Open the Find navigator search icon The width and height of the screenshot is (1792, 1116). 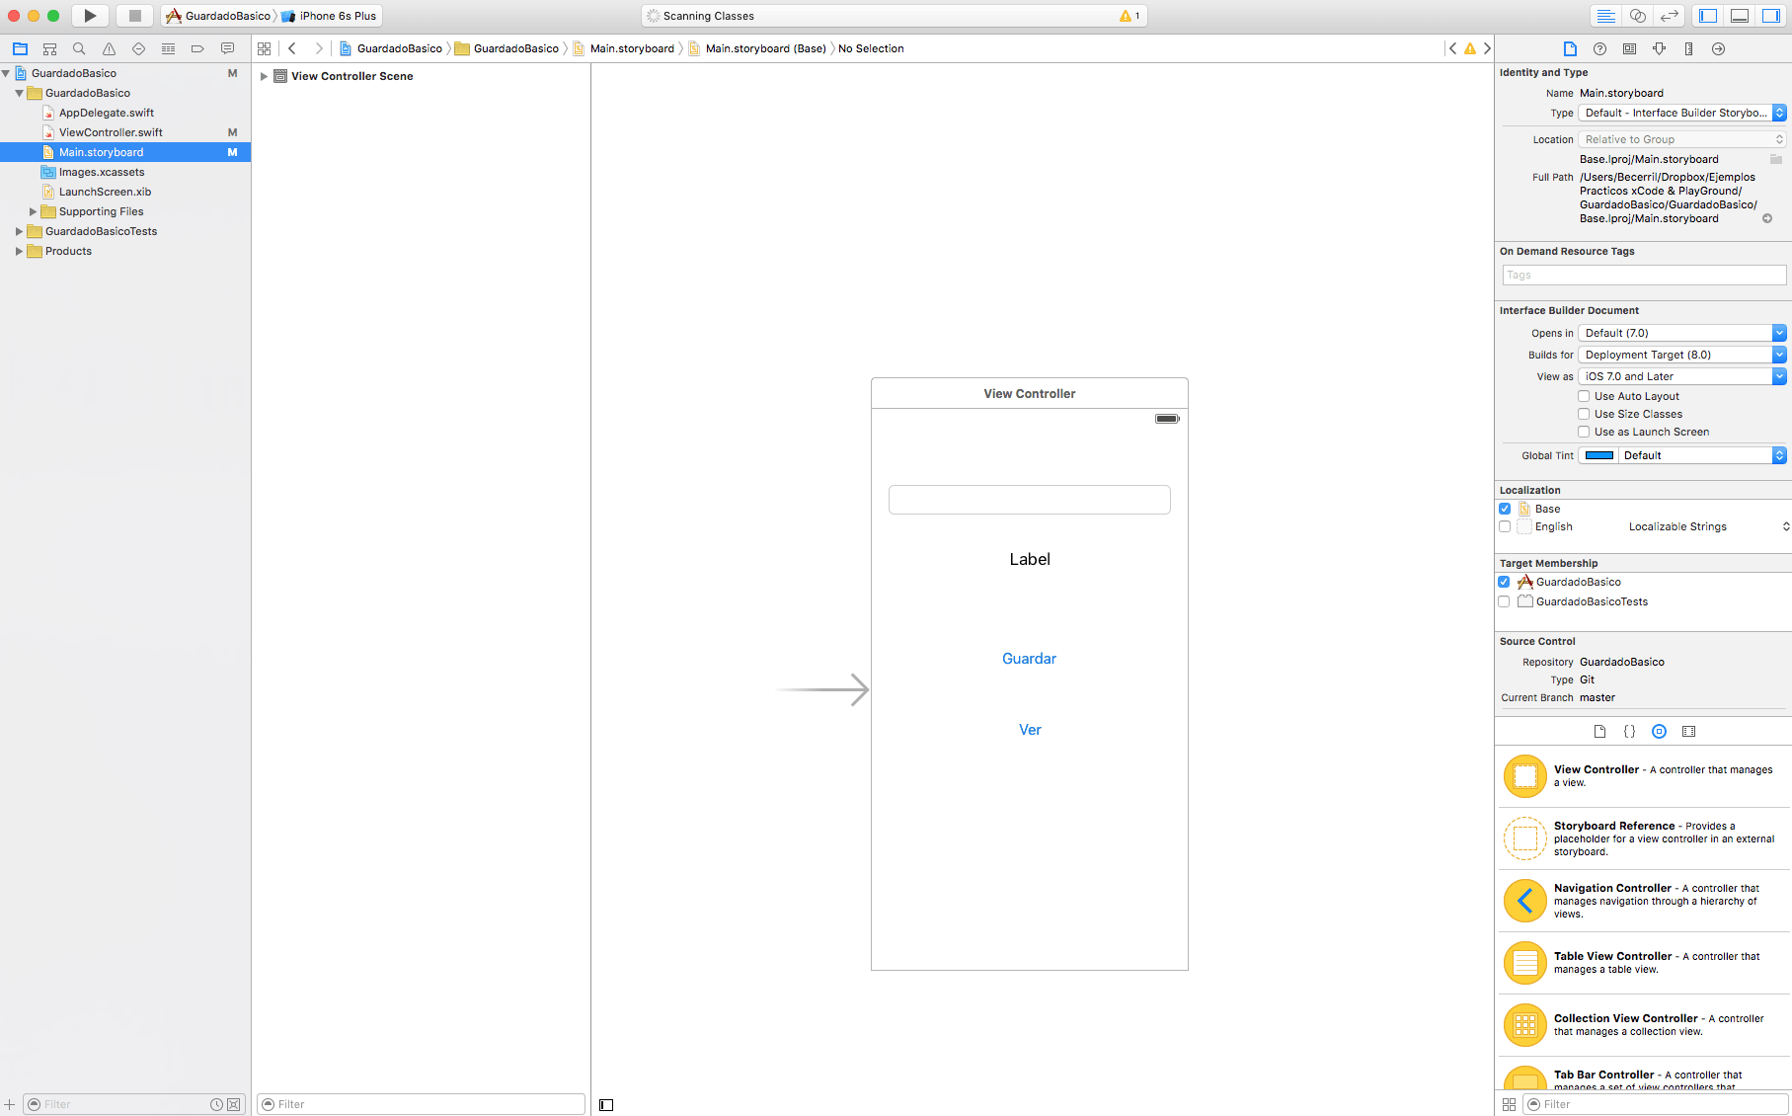tap(79, 48)
